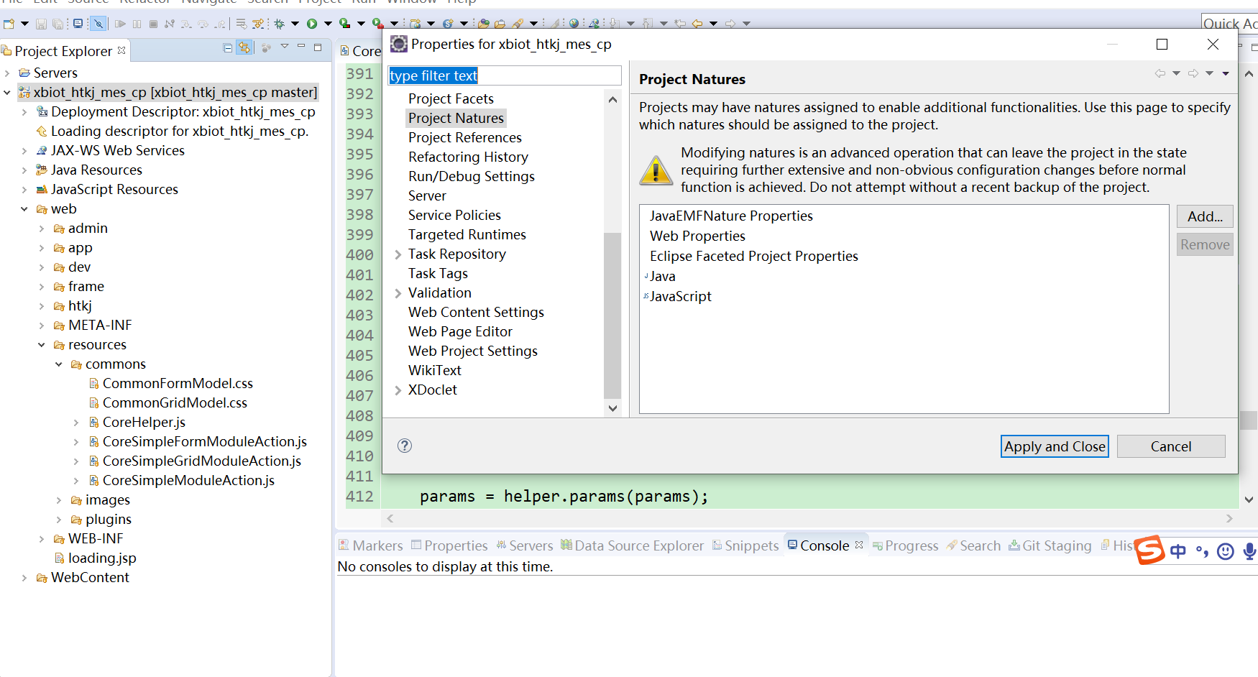Select the JavaEMFNature Properties nature entry
The height and width of the screenshot is (677, 1258).
click(x=730, y=216)
